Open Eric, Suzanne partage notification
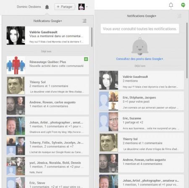 [142, 122]
